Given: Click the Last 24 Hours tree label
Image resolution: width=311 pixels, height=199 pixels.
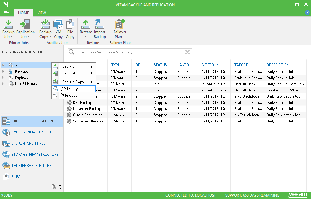Looking at the screenshot, I should [26, 84].
